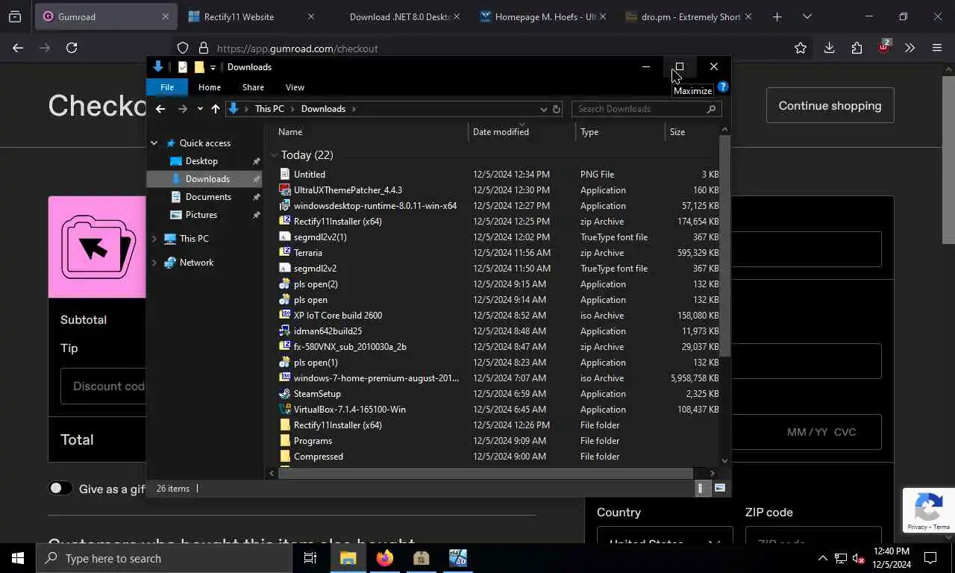The width and height of the screenshot is (955, 573).
Task: Bookmark this page with the star icon
Action: click(801, 48)
